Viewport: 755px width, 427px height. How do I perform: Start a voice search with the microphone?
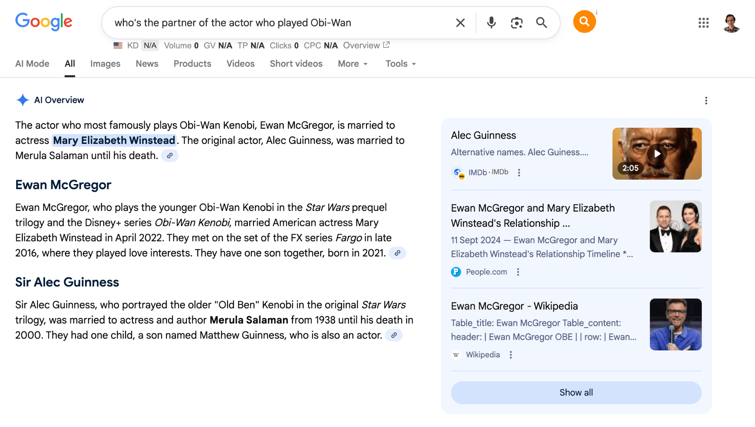point(491,22)
